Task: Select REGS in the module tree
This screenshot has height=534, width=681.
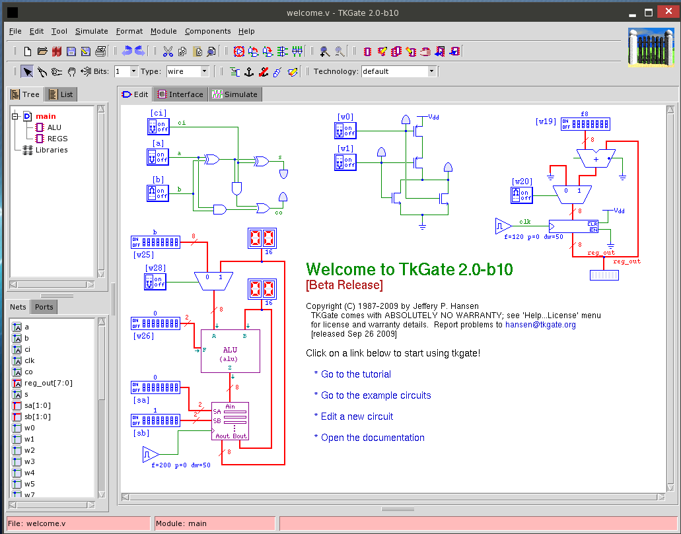Action: coord(57,139)
